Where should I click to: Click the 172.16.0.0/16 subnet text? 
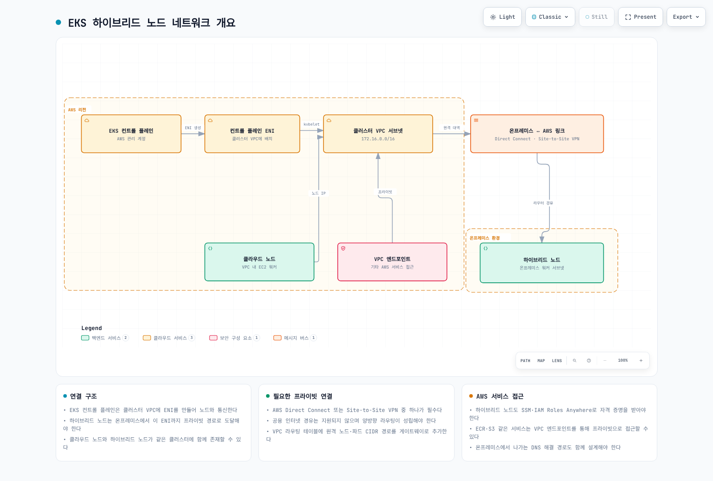tap(378, 139)
